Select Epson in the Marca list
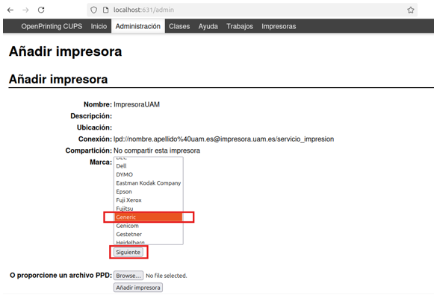434x298 pixels. (149, 191)
